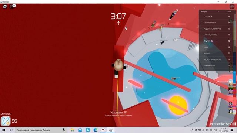This screenshot has width=237, height=133.
Task: Open the Roblox chat icon
Action: [12, 6]
